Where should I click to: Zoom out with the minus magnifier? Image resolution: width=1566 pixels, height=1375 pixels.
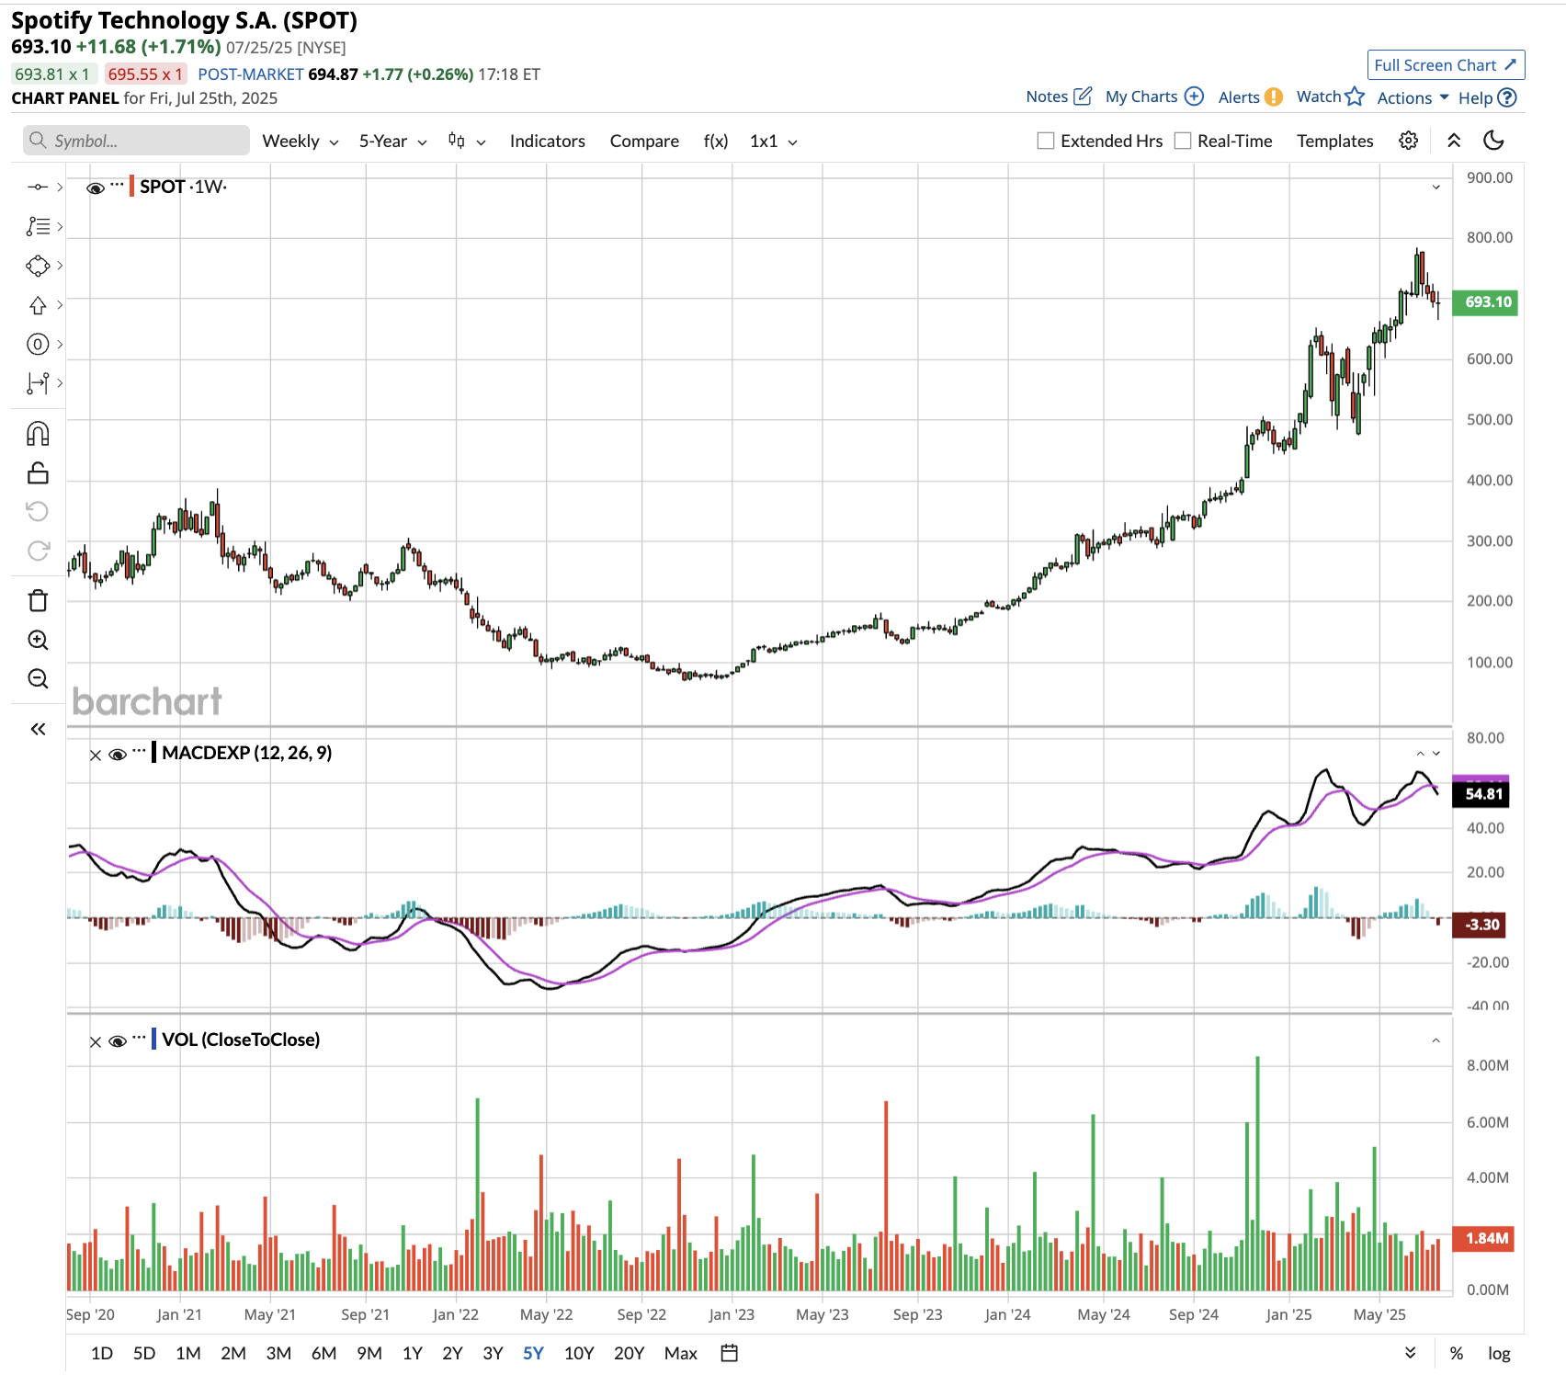[38, 678]
